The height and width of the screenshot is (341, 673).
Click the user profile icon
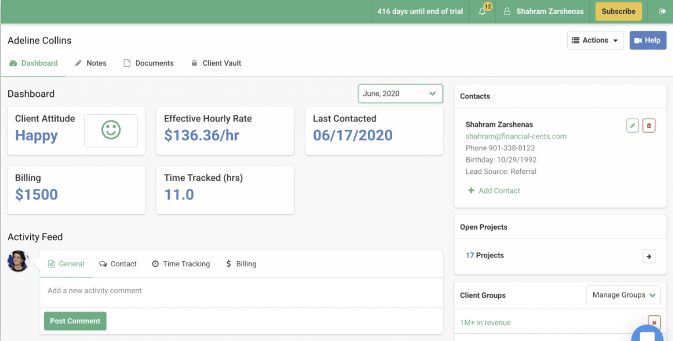[x=506, y=11]
